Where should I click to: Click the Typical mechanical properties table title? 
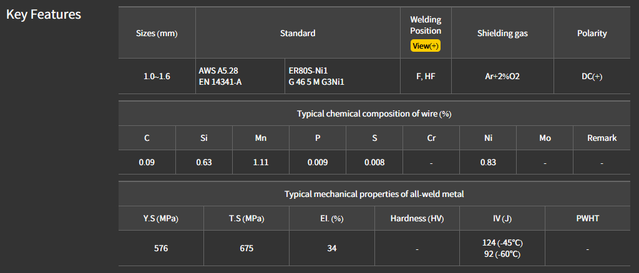tap(374, 194)
